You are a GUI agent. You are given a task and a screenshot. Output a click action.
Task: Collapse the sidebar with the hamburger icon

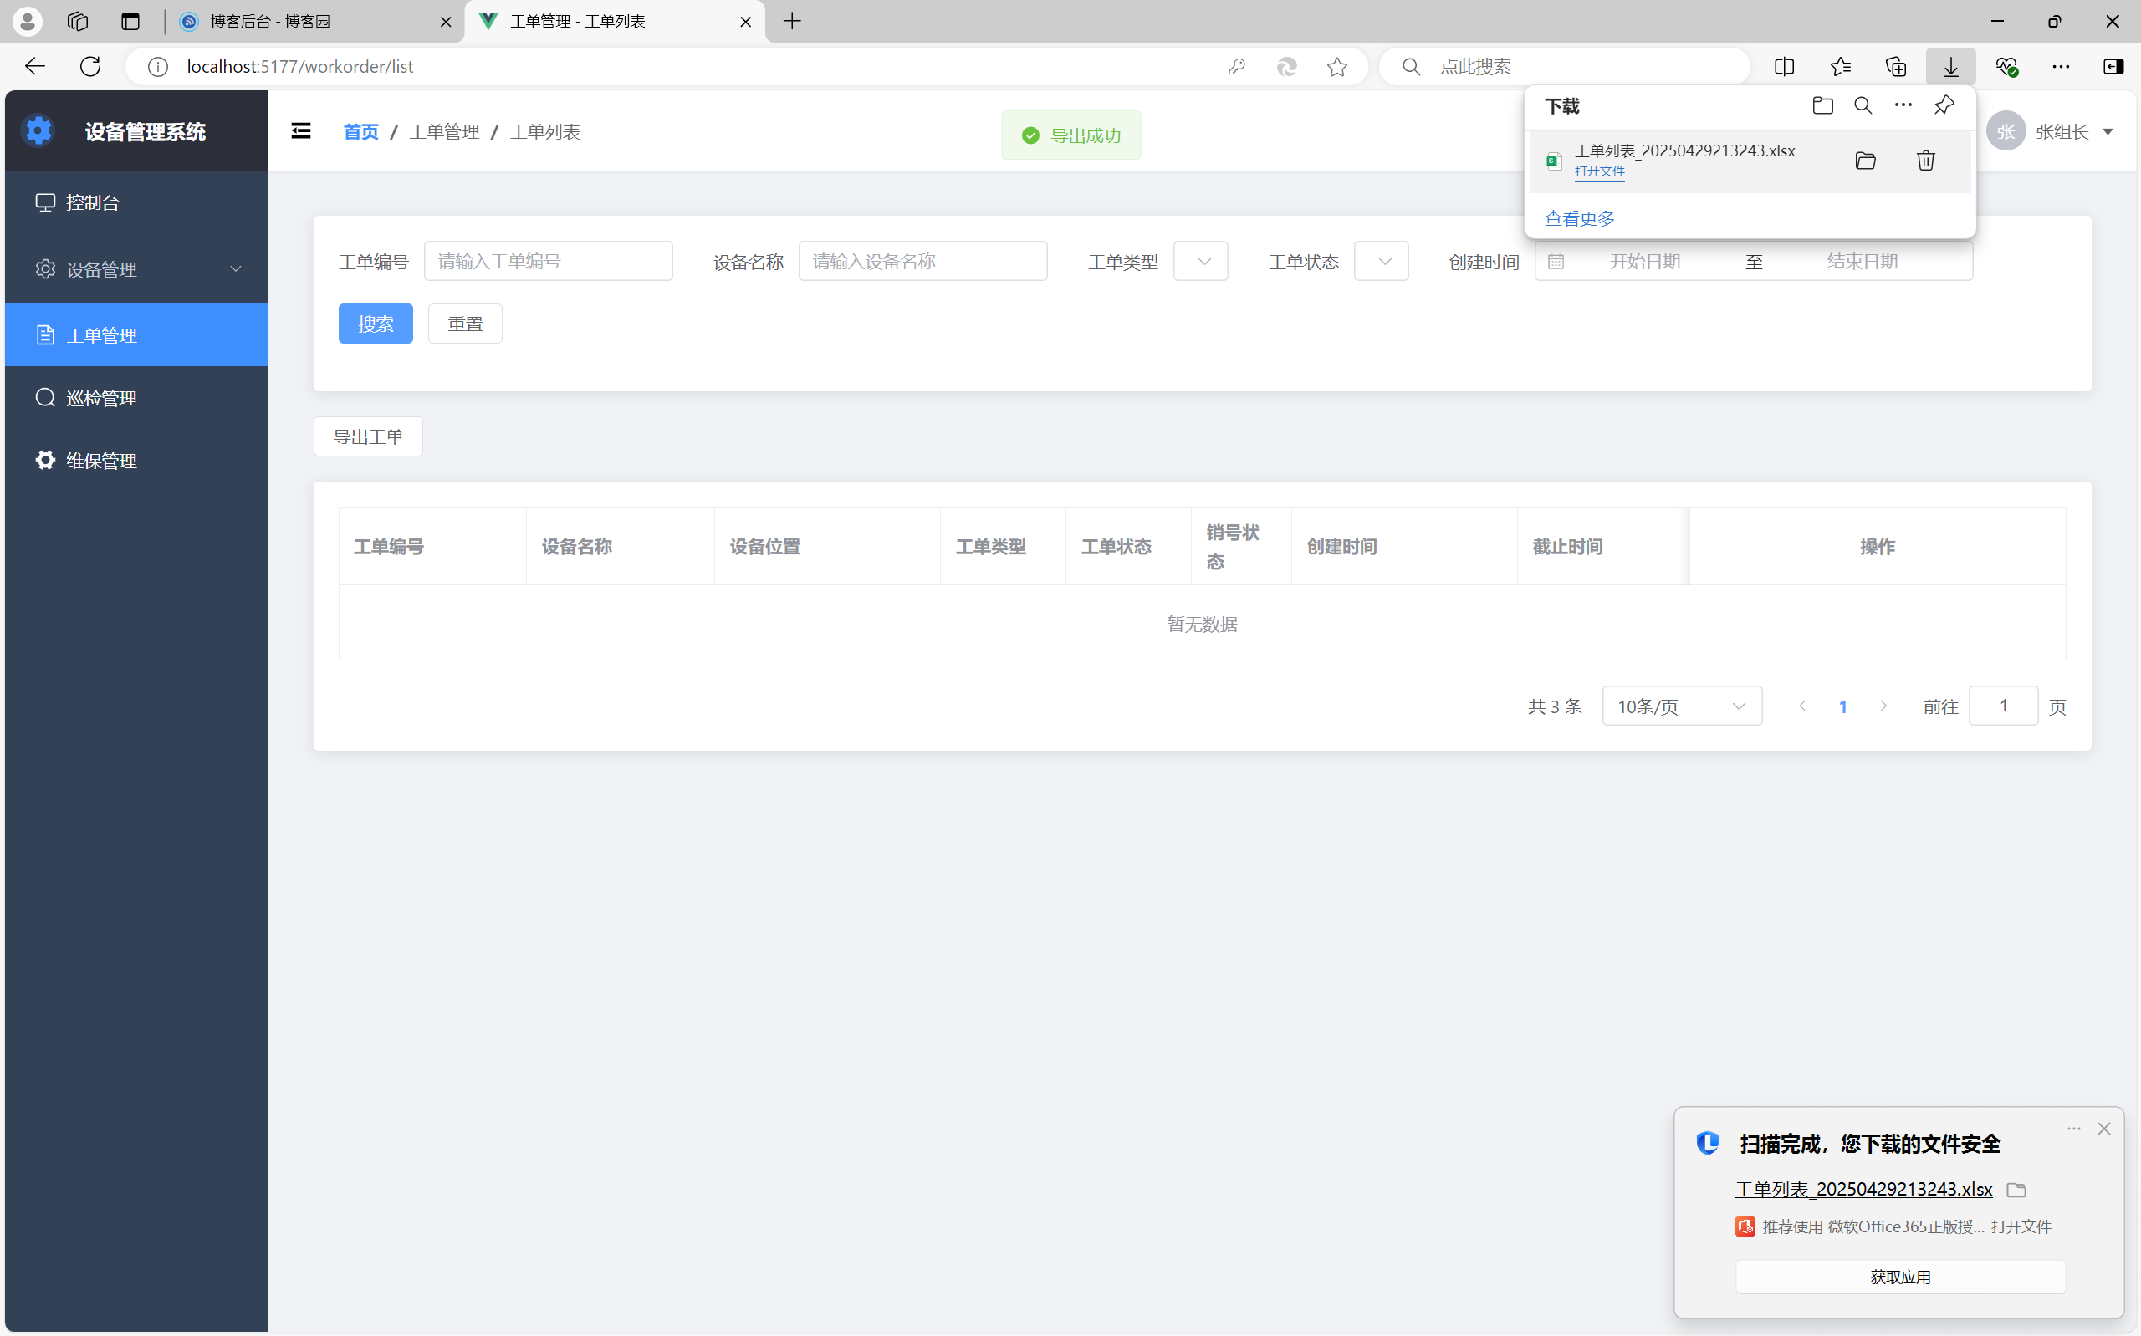(300, 131)
